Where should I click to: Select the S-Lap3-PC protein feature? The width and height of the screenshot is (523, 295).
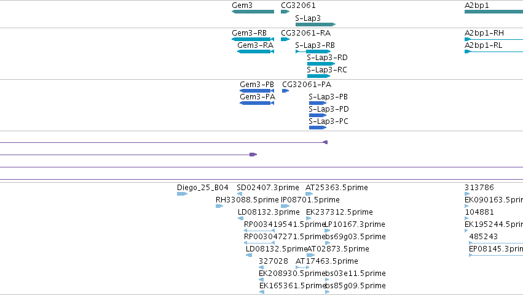pyautogui.click(x=318, y=128)
